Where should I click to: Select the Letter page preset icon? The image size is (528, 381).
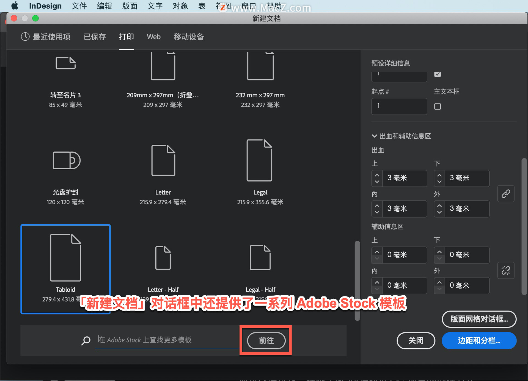pyautogui.click(x=163, y=160)
